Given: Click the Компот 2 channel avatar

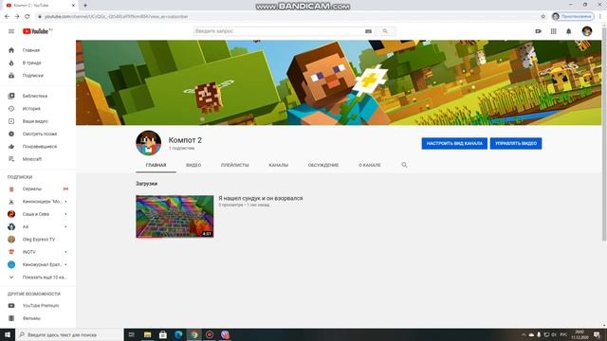Looking at the screenshot, I should tap(149, 143).
